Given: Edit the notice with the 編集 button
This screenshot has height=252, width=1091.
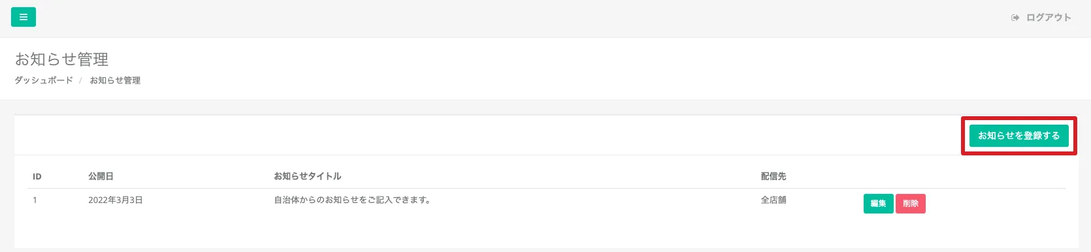Looking at the screenshot, I should click(x=878, y=204).
